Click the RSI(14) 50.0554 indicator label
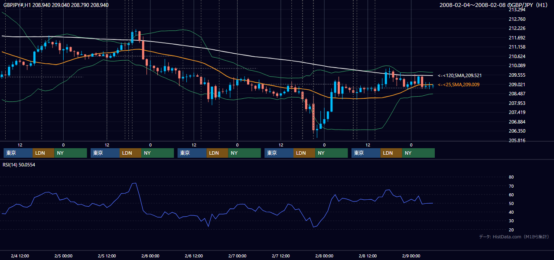Image resolution: width=554 pixels, height=260 pixels. pos(19,165)
